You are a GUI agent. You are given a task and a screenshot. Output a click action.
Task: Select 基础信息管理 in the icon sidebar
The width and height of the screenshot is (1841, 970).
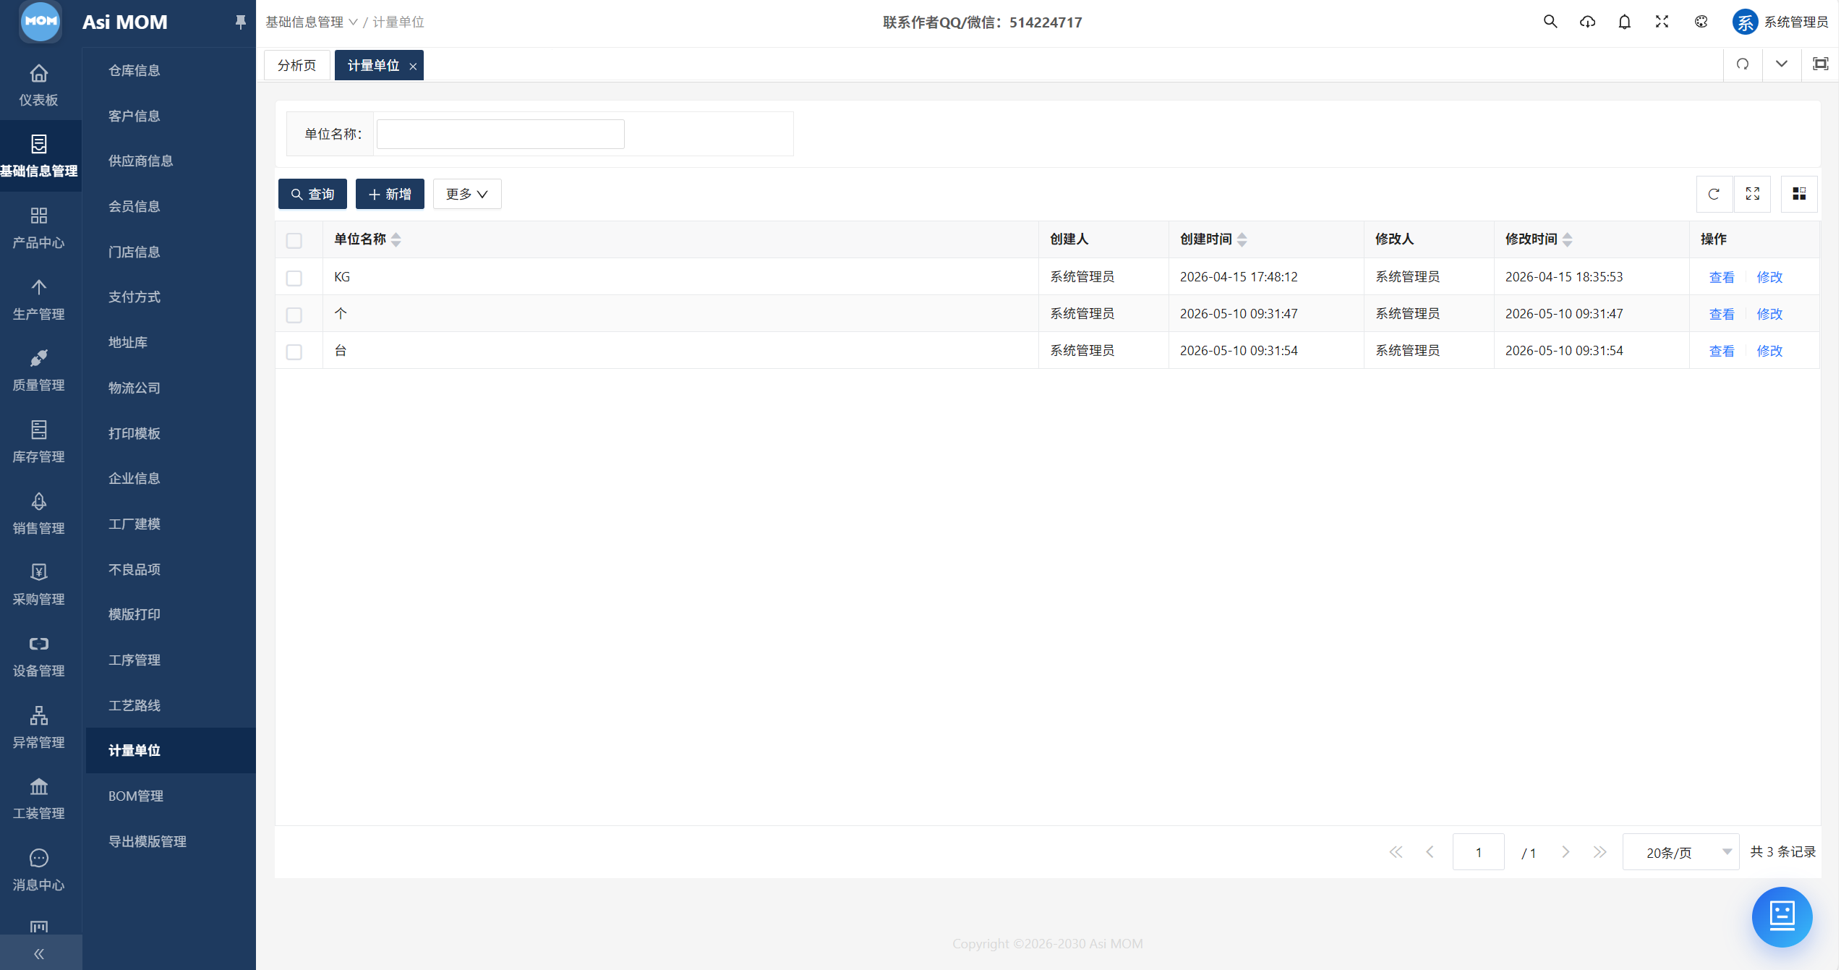click(39, 156)
